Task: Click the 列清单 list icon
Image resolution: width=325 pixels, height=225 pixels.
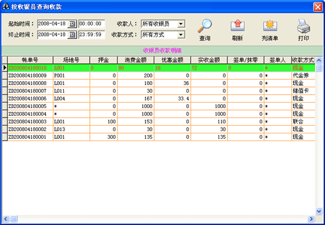Action: coord(270,26)
